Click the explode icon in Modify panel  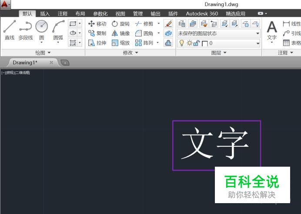click(168, 33)
